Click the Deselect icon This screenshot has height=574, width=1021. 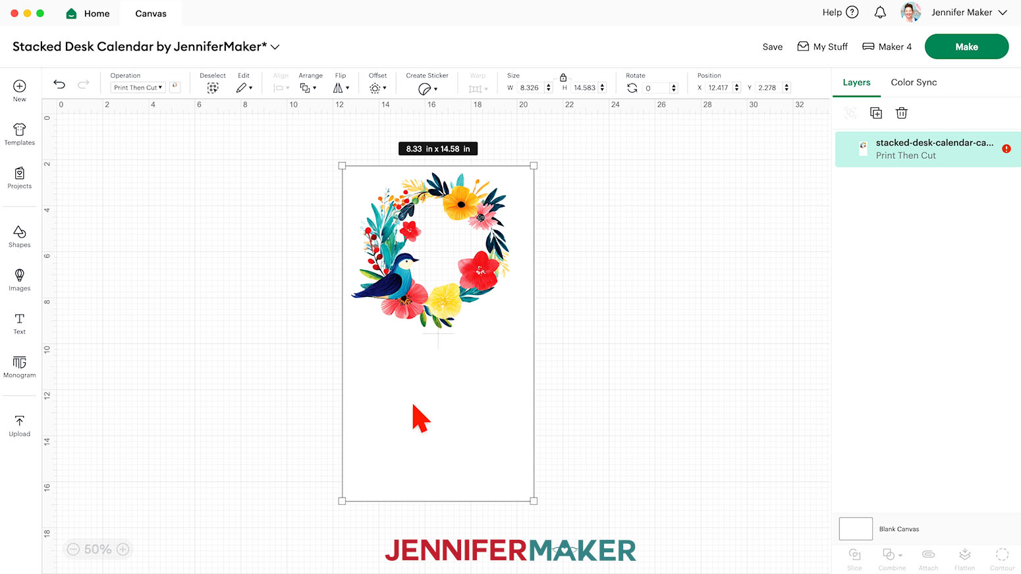pos(213,88)
